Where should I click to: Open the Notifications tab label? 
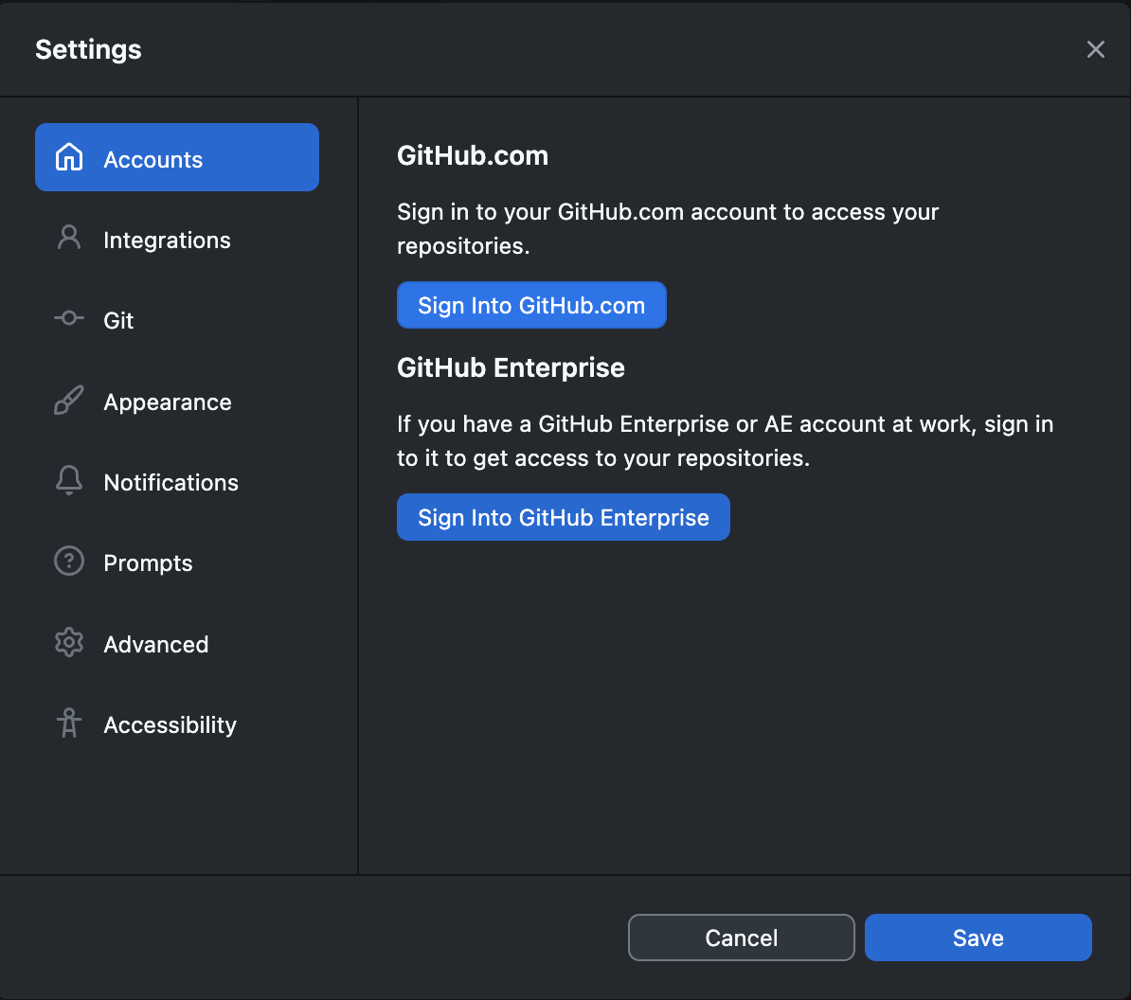[x=171, y=482]
